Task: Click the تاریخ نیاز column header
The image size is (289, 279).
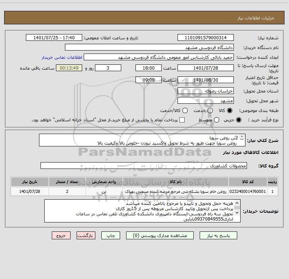Action: (x=30, y=182)
